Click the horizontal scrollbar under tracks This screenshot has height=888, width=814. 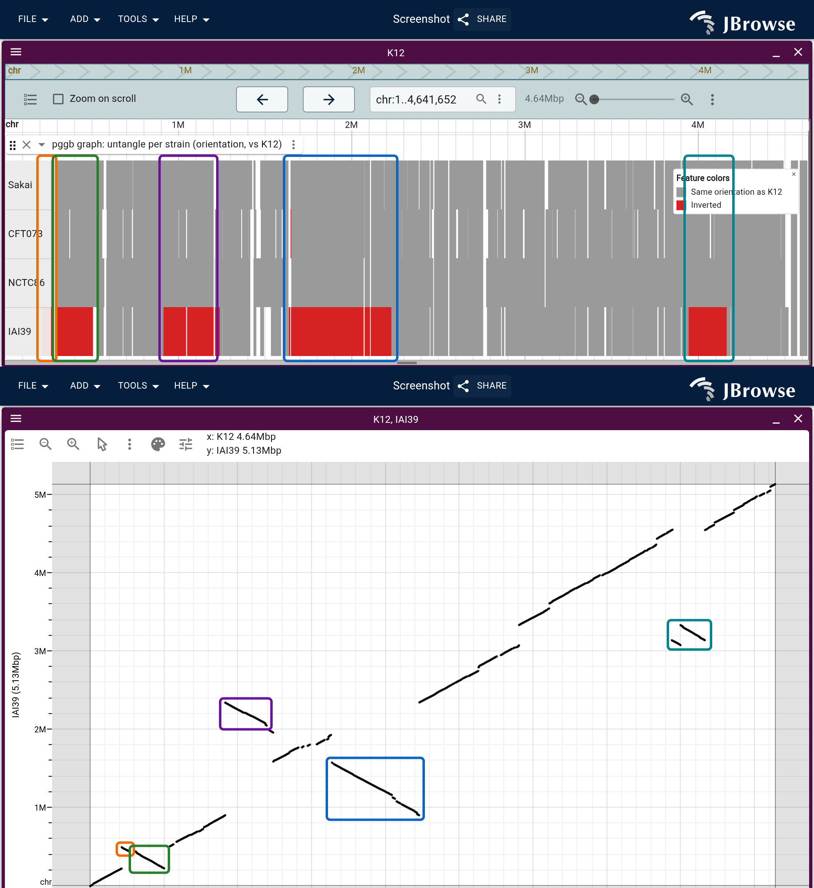407,363
